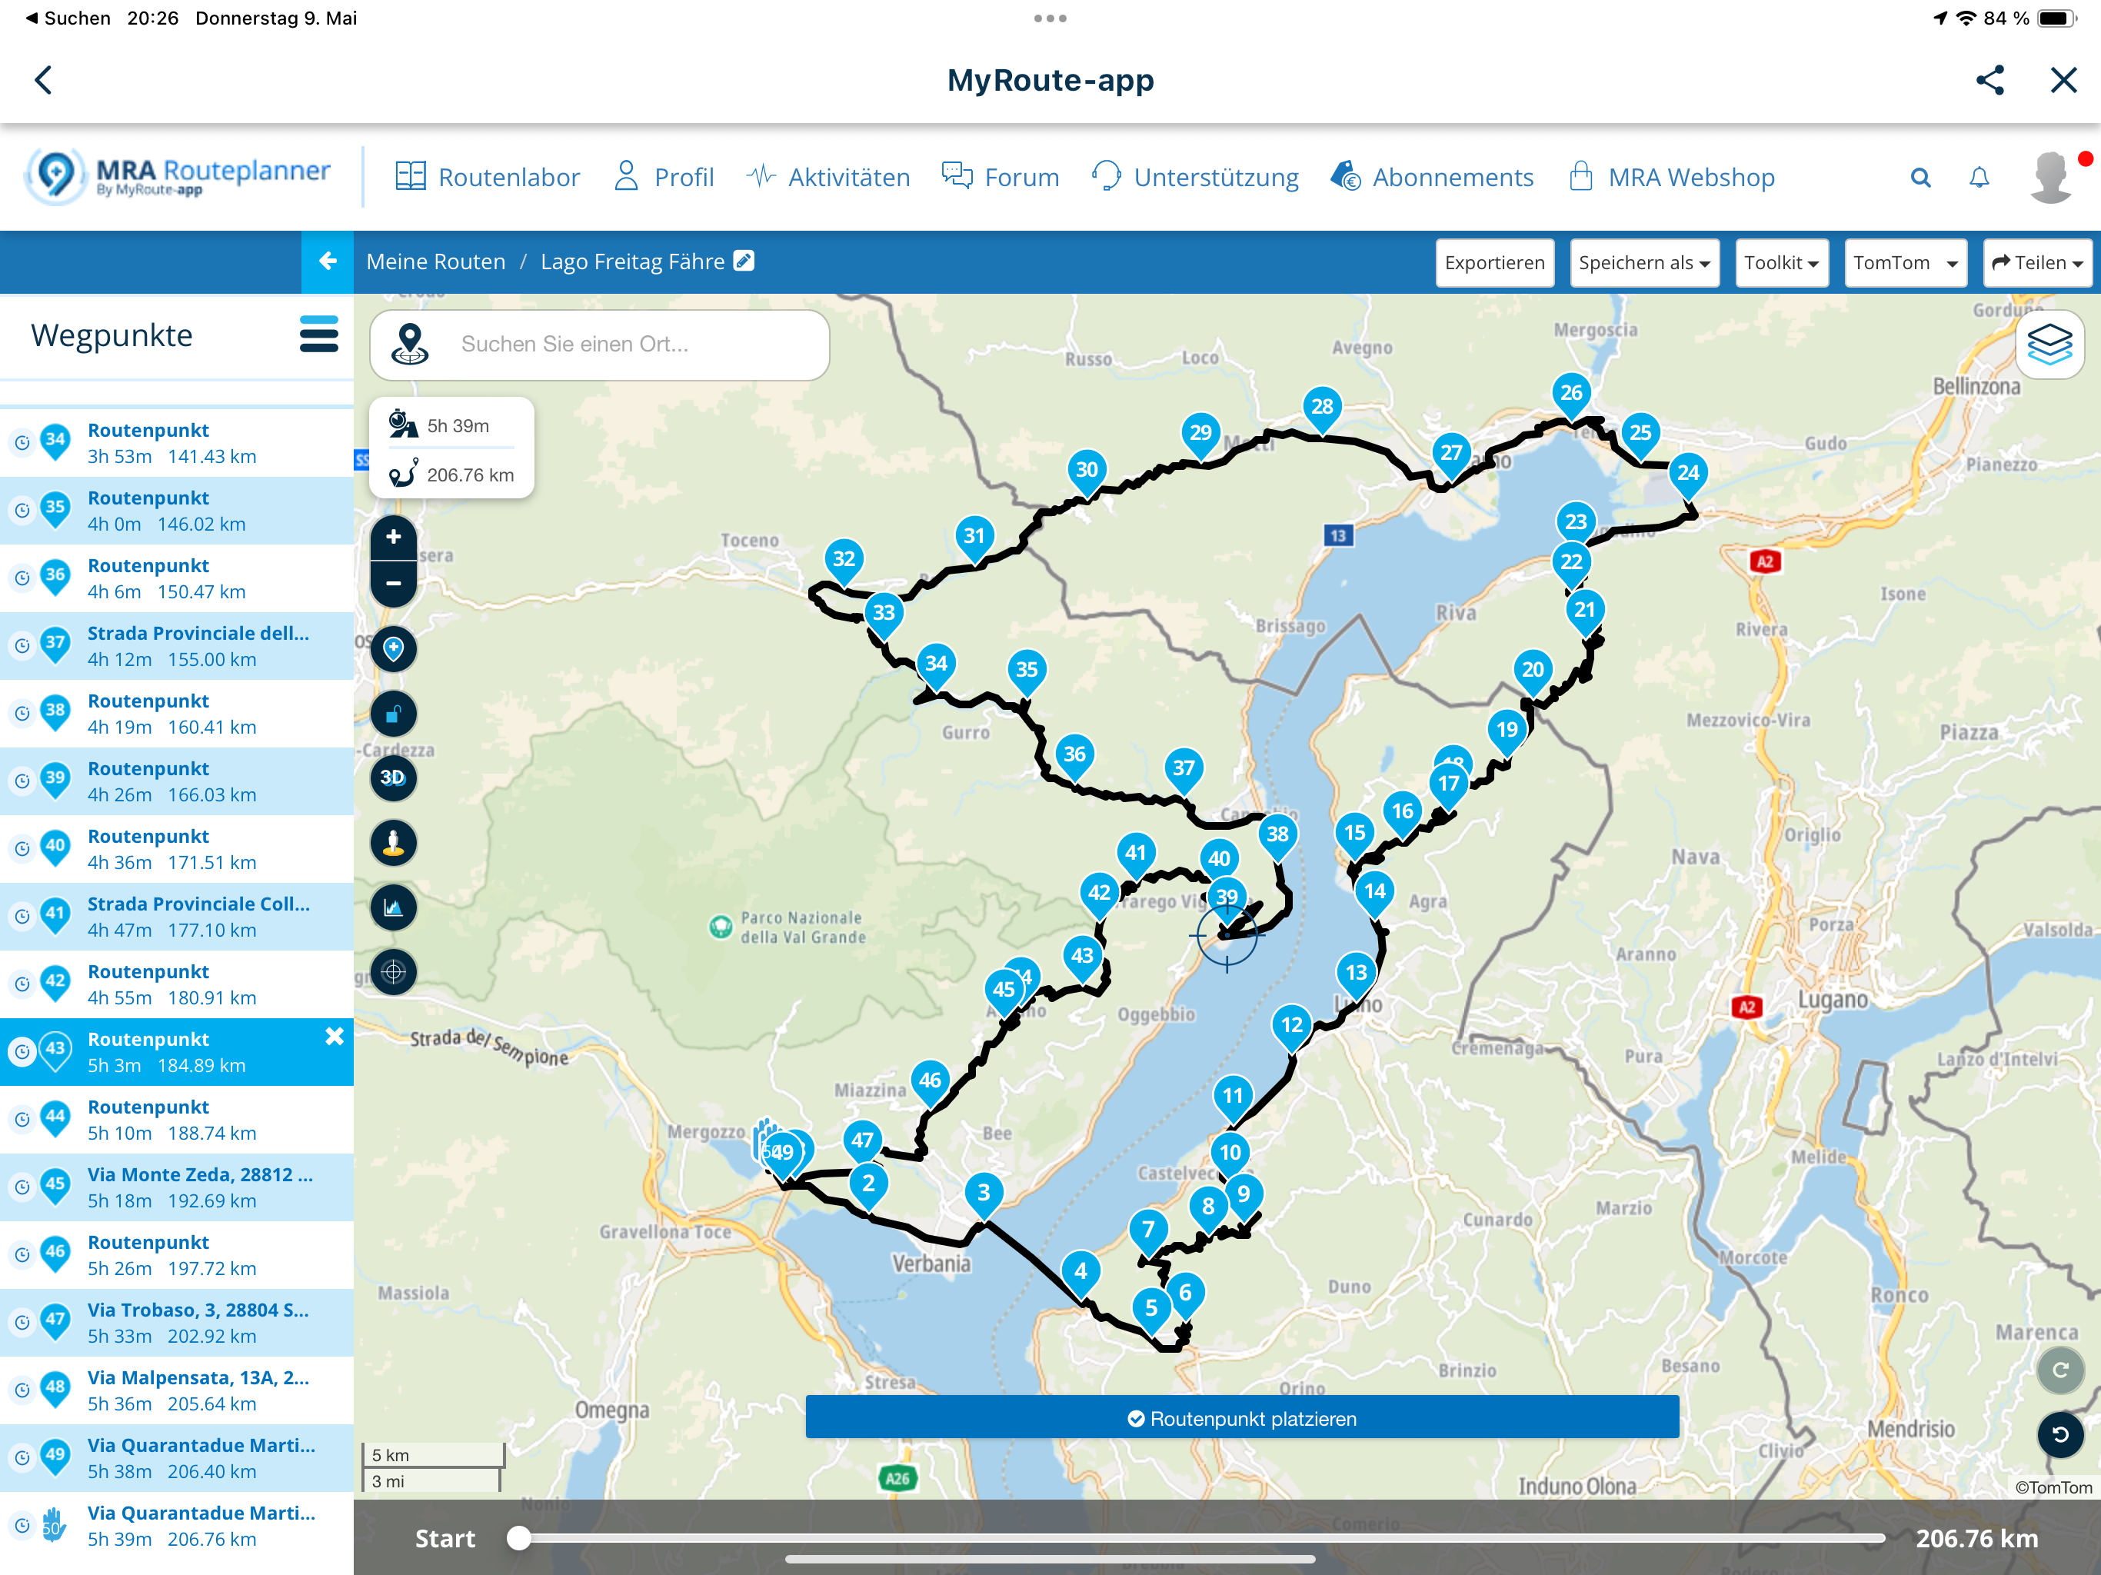Click the redo circular arrow button
The height and width of the screenshot is (1575, 2101).
[2060, 1370]
